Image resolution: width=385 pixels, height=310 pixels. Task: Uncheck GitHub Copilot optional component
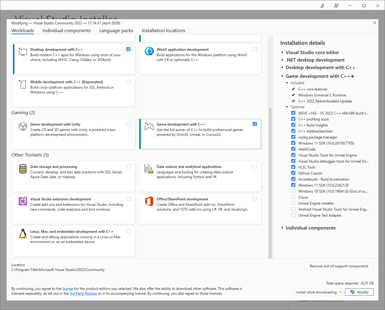click(x=293, y=173)
